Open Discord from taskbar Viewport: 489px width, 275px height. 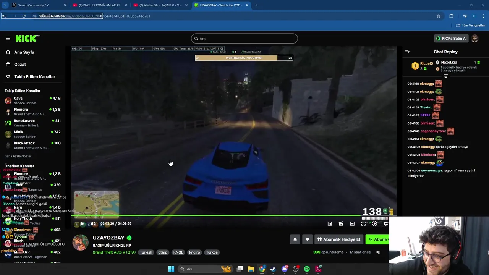[285, 269]
